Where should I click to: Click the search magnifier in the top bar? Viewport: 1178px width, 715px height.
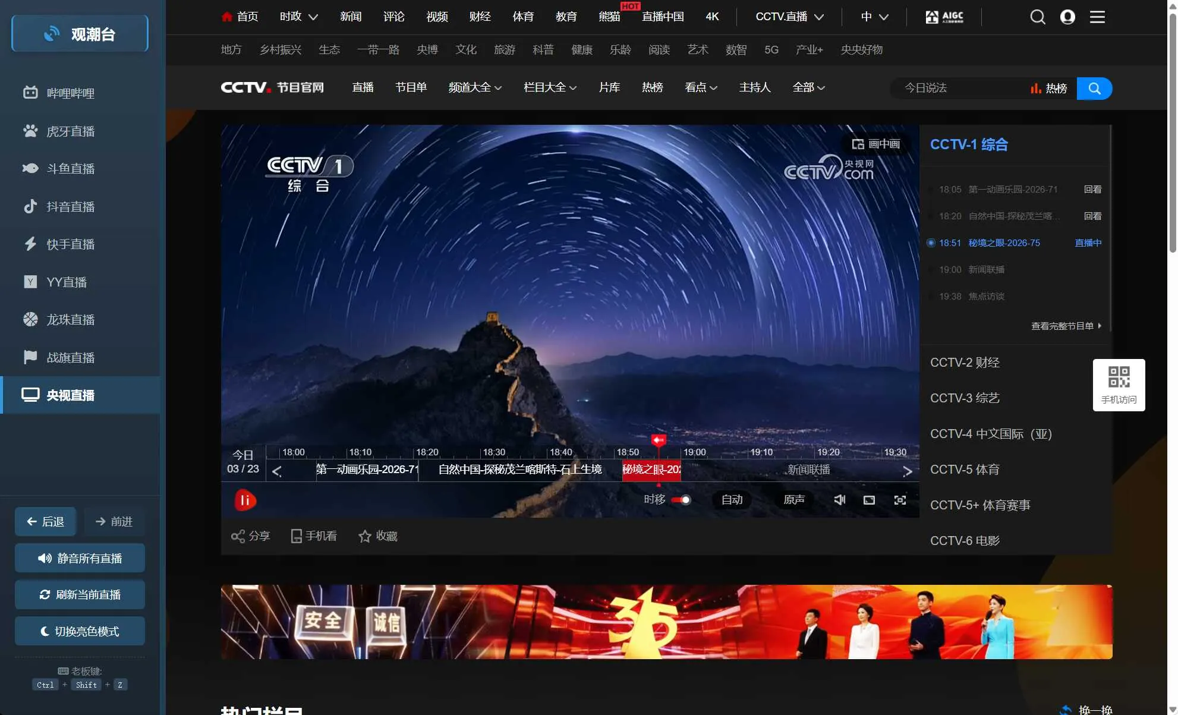pyautogui.click(x=1038, y=17)
